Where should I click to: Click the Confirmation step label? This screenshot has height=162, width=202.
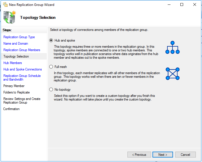[12, 109]
